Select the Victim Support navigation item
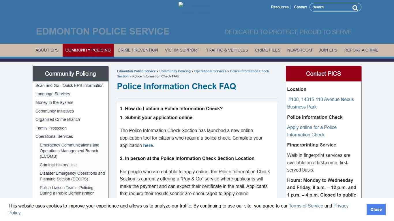The width and height of the screenshot is (394, 221). coord(182,50)
